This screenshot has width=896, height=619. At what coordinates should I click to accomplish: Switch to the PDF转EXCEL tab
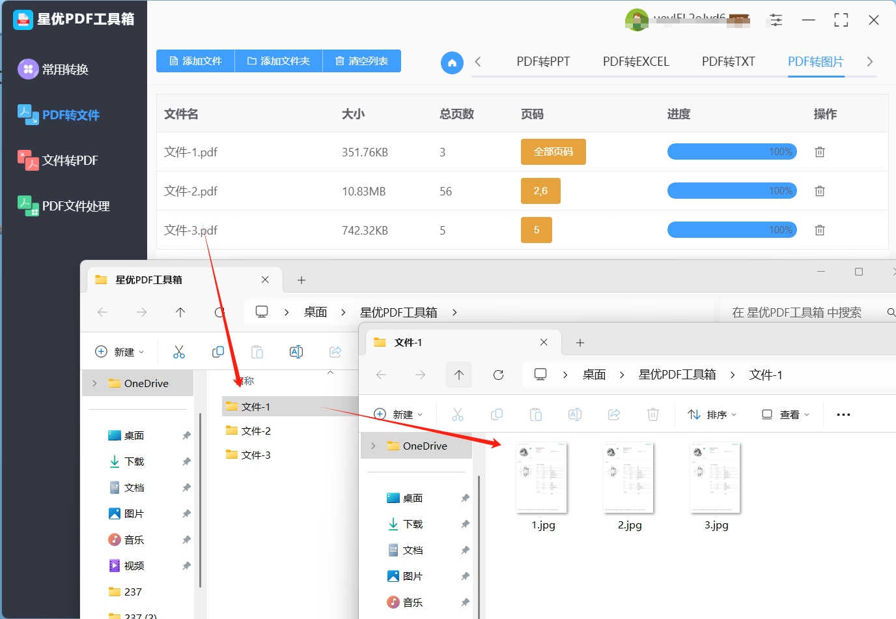[636, 61]
